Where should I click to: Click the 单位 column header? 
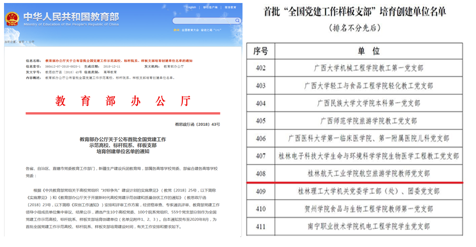click(x=368, y=51)
